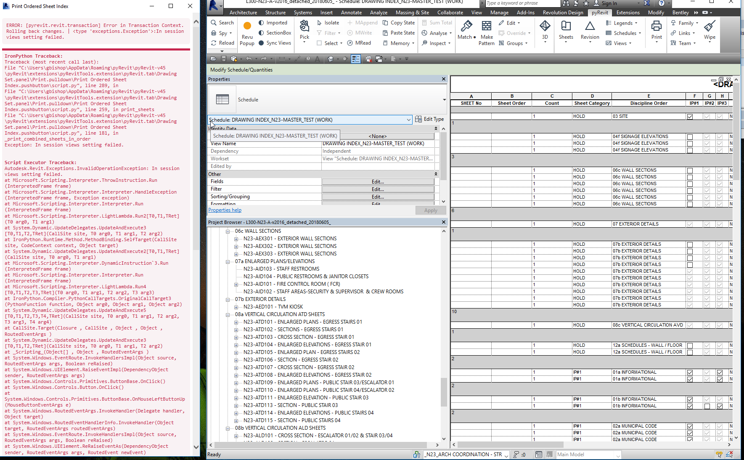Click Sign In in title bar
744x460 pixels.
click(605, 3)
